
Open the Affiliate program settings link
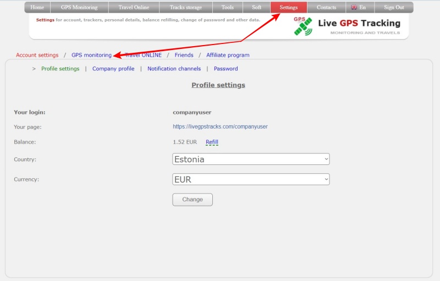228,55
